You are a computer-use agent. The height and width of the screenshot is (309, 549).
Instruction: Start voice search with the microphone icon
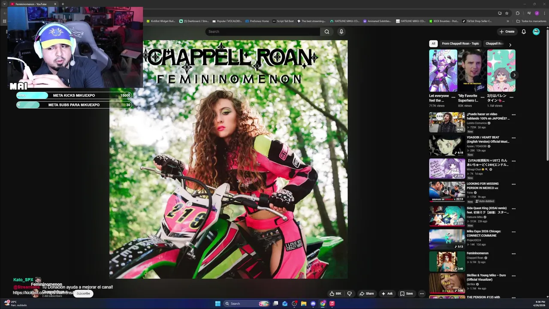[341, 31]
